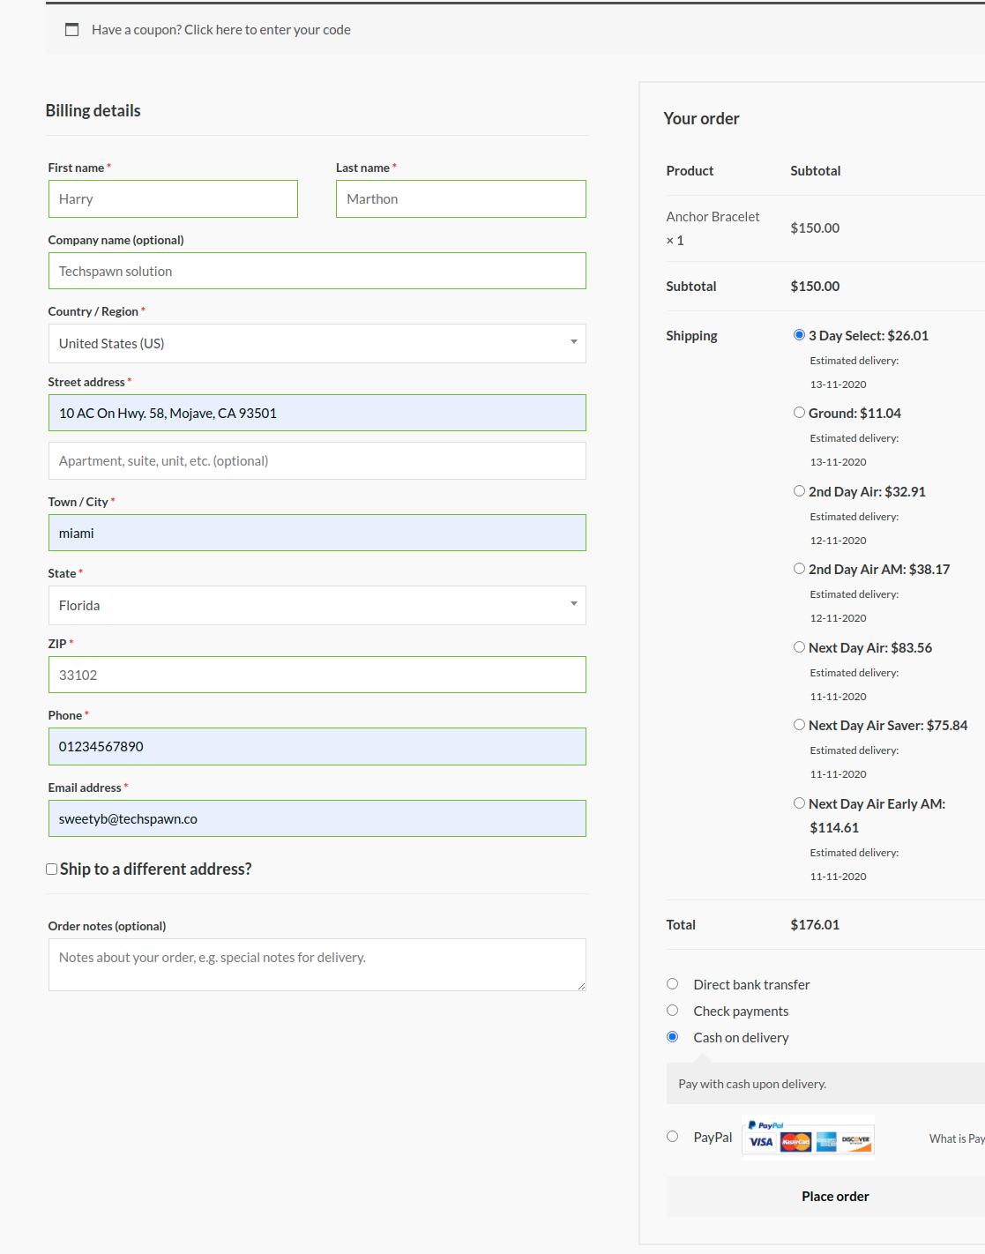985x1254 pixels.
Task: Open the Country / Region dropdown
Action: pos(317,343)
